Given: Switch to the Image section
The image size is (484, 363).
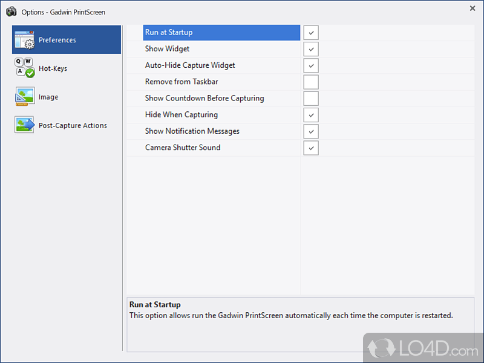Looking at the screenshot, I should pyautogui.click(x=48, y=96).
